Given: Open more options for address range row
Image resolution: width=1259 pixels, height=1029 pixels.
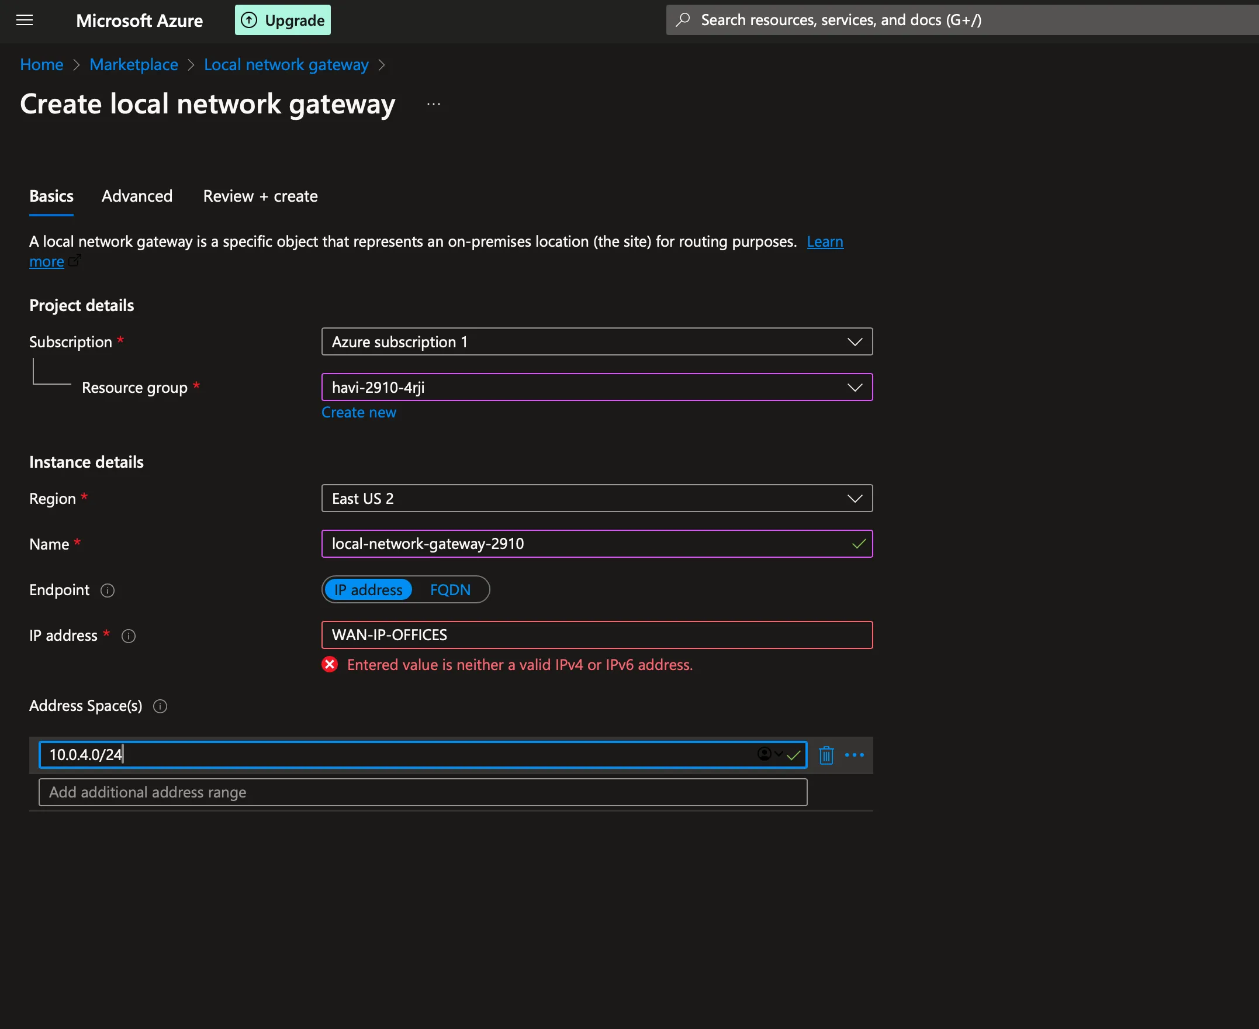Looking at the screenshot, I should coord(855,755).
